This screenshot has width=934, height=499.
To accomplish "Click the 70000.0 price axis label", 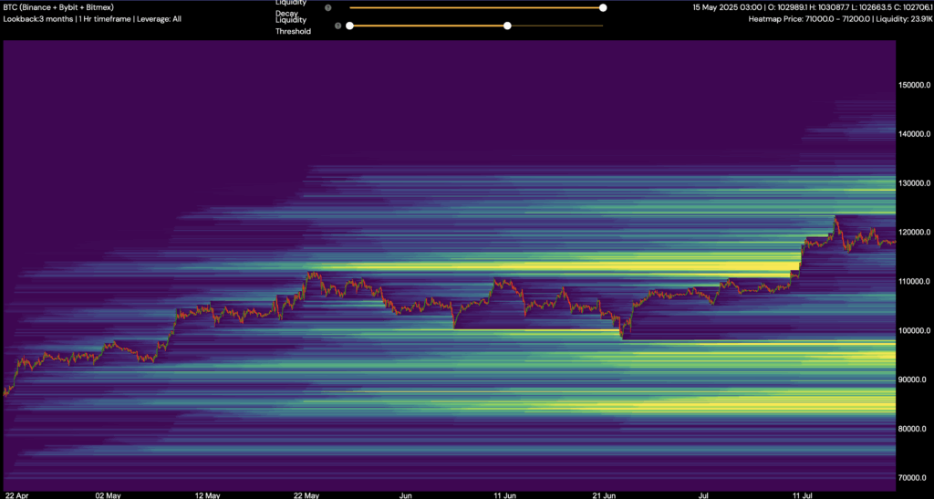I will point(914,478).
